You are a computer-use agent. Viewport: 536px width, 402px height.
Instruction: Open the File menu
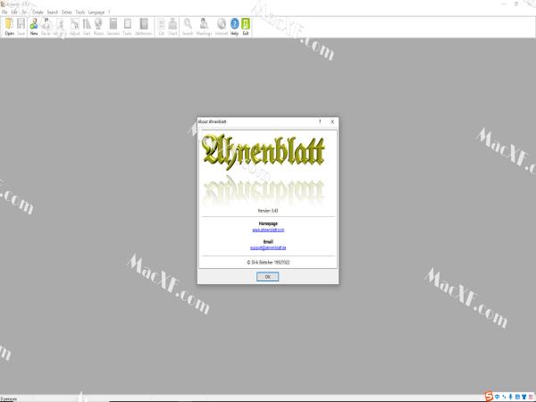click(x=4, y=12)
